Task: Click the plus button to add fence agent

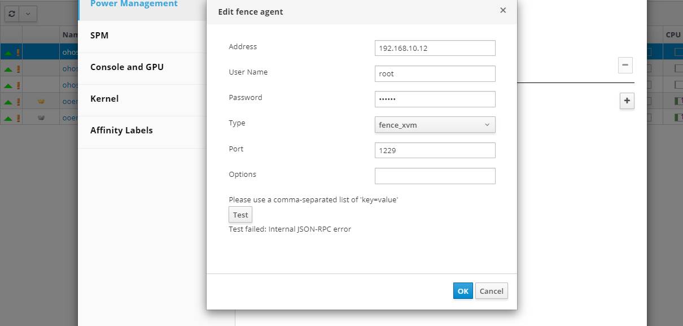Action: [x=627, y=101]
